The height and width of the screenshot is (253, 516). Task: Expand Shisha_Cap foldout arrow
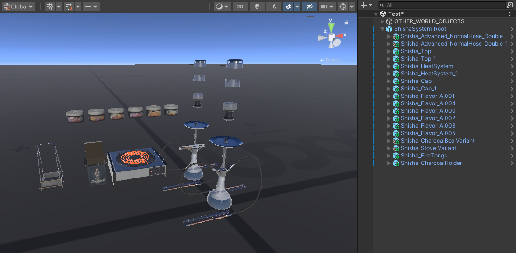pyautogui.click(x=389, y=81)
